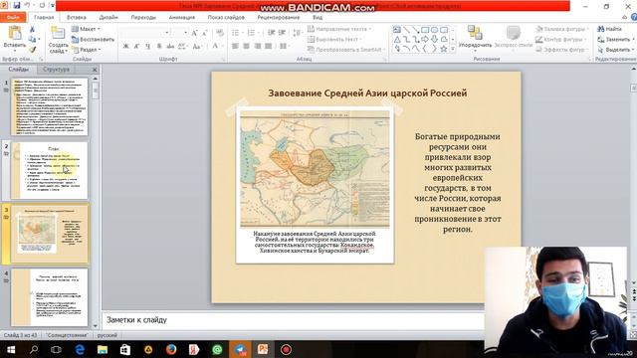This screenshot has height=358, width=637.
Task: Select the Triangle shape in shapes gallery
Action: 397,40
